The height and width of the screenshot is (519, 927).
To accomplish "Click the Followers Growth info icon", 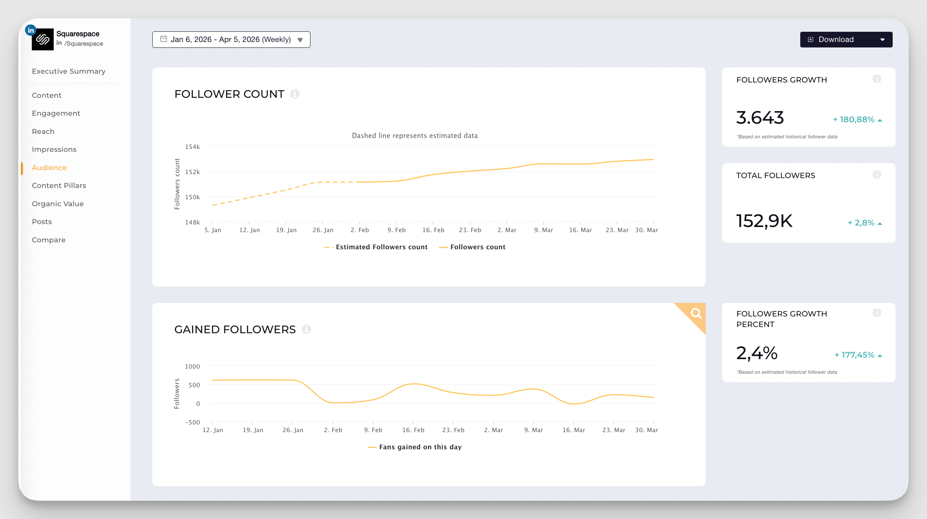I will pos(877,78).
